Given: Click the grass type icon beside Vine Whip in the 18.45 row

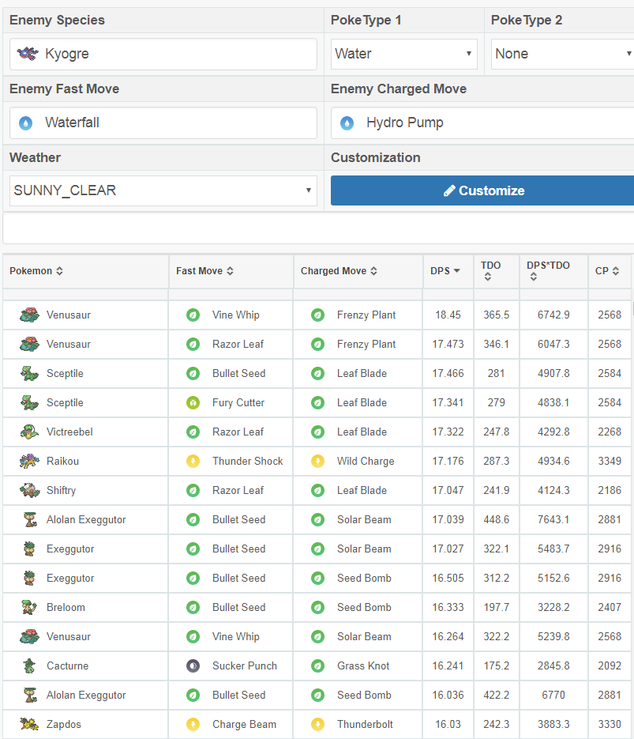Looking at the screenshot, I should (x=193, y=315).
